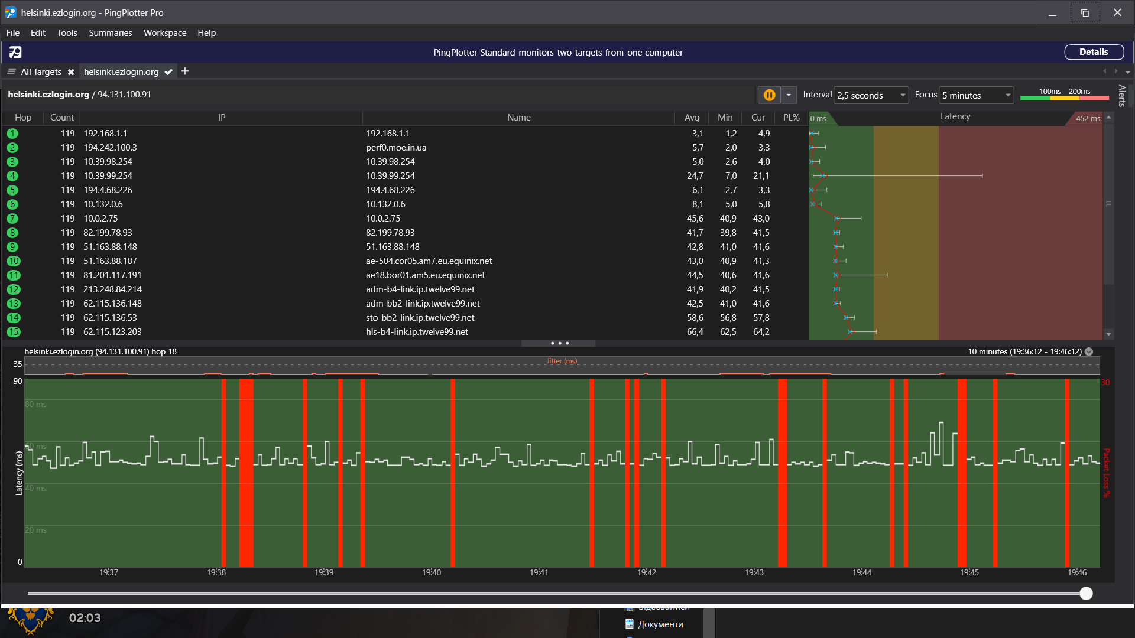This screenshot has height=638, width=1135.
Task: Click the Min column header
Action: 725,118
